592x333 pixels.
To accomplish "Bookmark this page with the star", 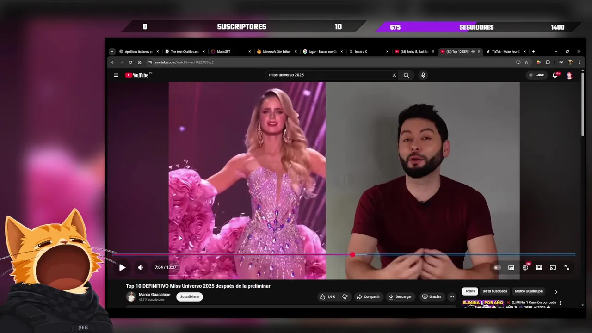I will (x=526, y=62).
